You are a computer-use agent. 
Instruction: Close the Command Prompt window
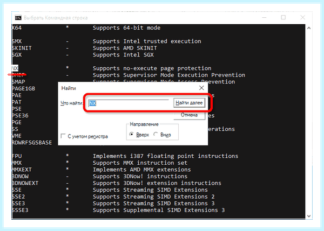coord(302,18)
